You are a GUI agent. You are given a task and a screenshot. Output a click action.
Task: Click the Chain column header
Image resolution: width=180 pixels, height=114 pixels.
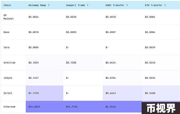(7, 5)
